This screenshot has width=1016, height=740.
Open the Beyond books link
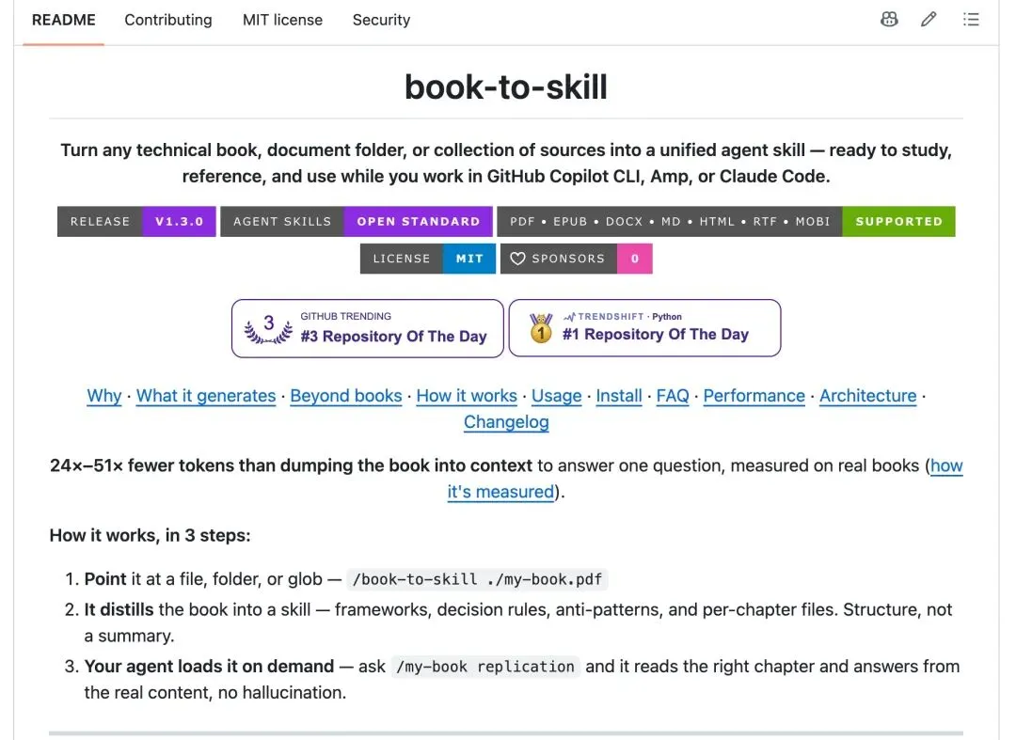pyautogui.click(x=346, y=396)
